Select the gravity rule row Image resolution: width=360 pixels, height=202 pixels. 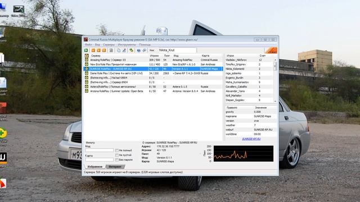tap(251, 112)
